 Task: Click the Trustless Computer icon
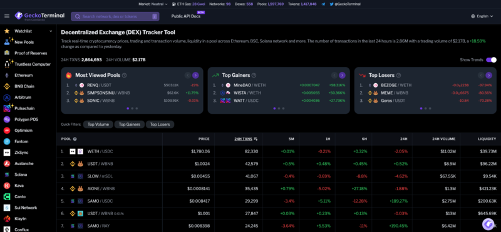tap(7, 64)
